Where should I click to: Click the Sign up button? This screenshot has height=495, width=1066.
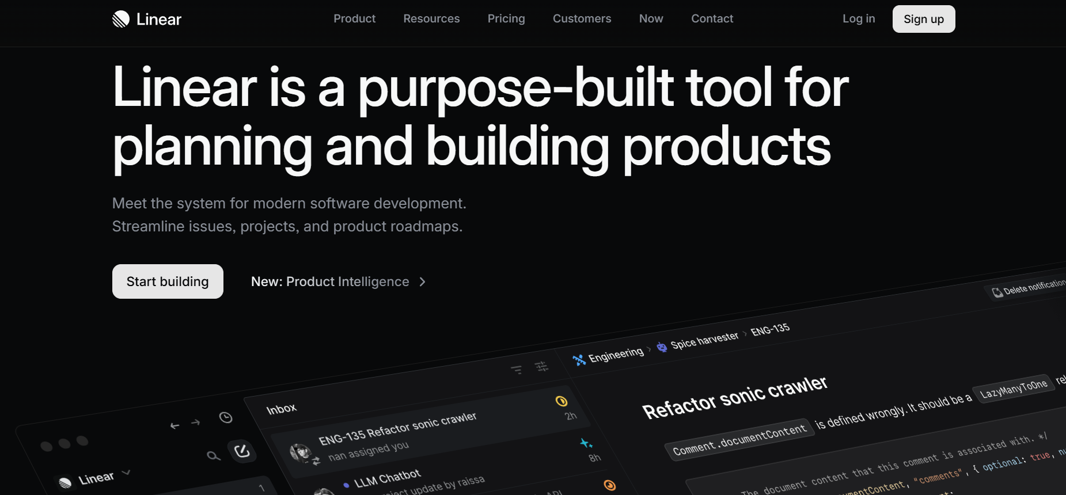click(924, 19)
